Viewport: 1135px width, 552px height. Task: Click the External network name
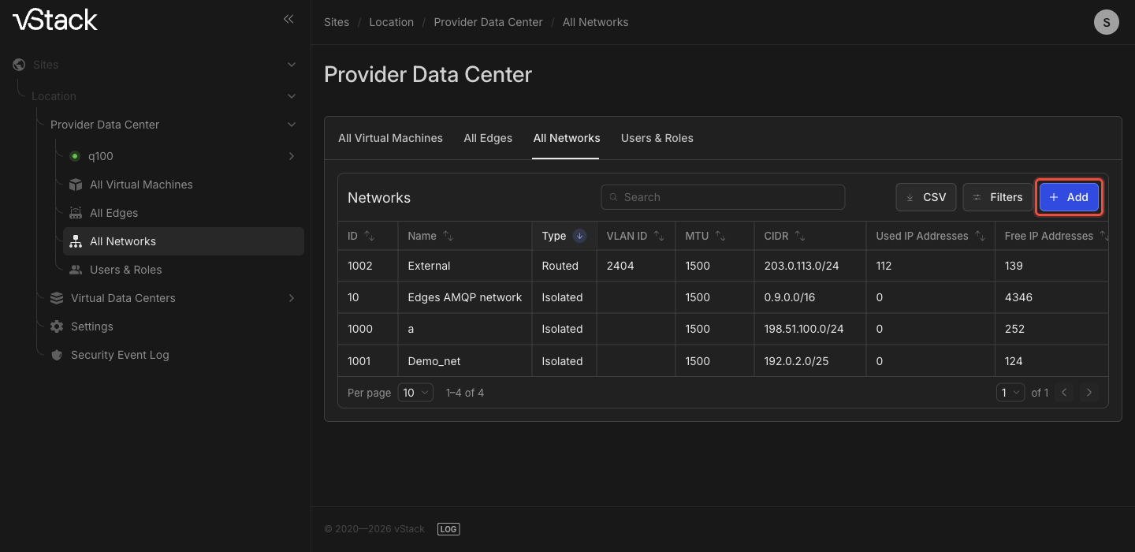[x=430, y=266]
